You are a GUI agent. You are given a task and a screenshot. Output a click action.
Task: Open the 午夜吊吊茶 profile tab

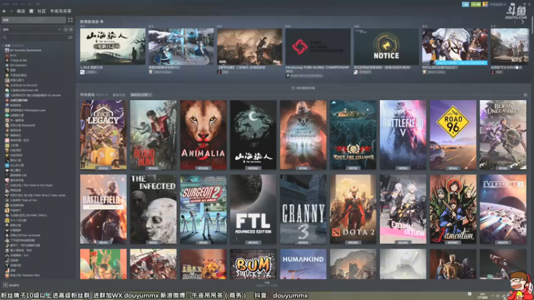[x=61, y=11]
